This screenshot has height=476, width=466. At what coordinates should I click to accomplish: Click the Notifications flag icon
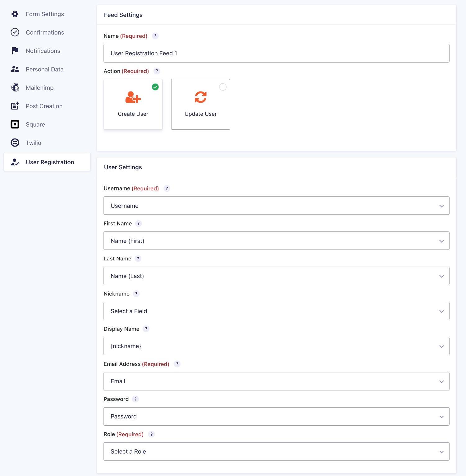tap(15, 51)
